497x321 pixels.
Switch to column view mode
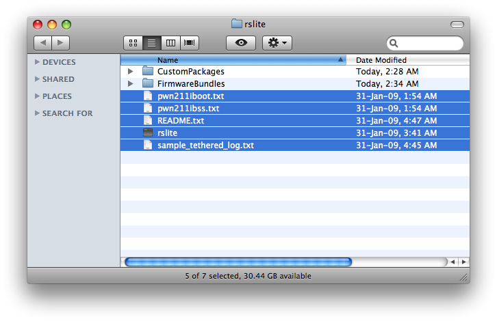tap(170, 43)
